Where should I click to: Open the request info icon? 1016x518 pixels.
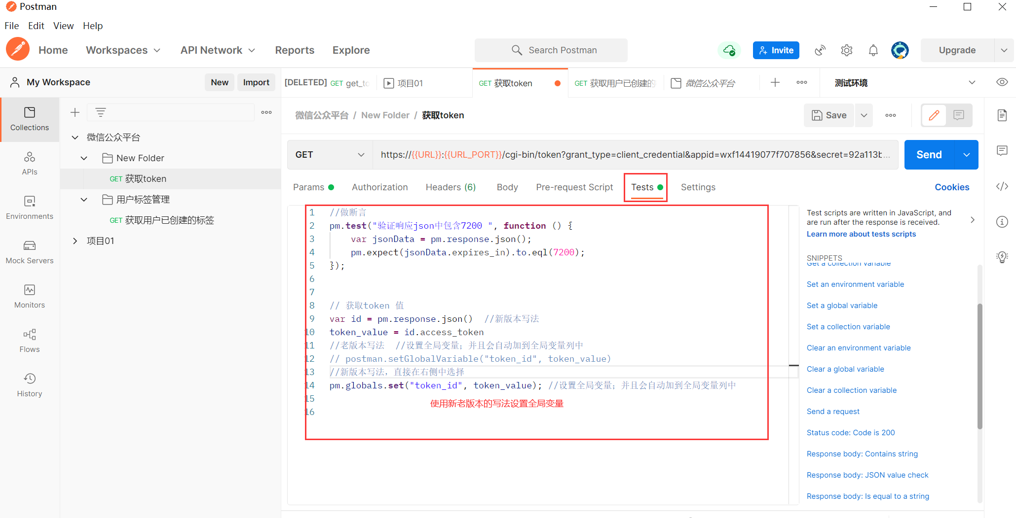[x=1002, y=222]
